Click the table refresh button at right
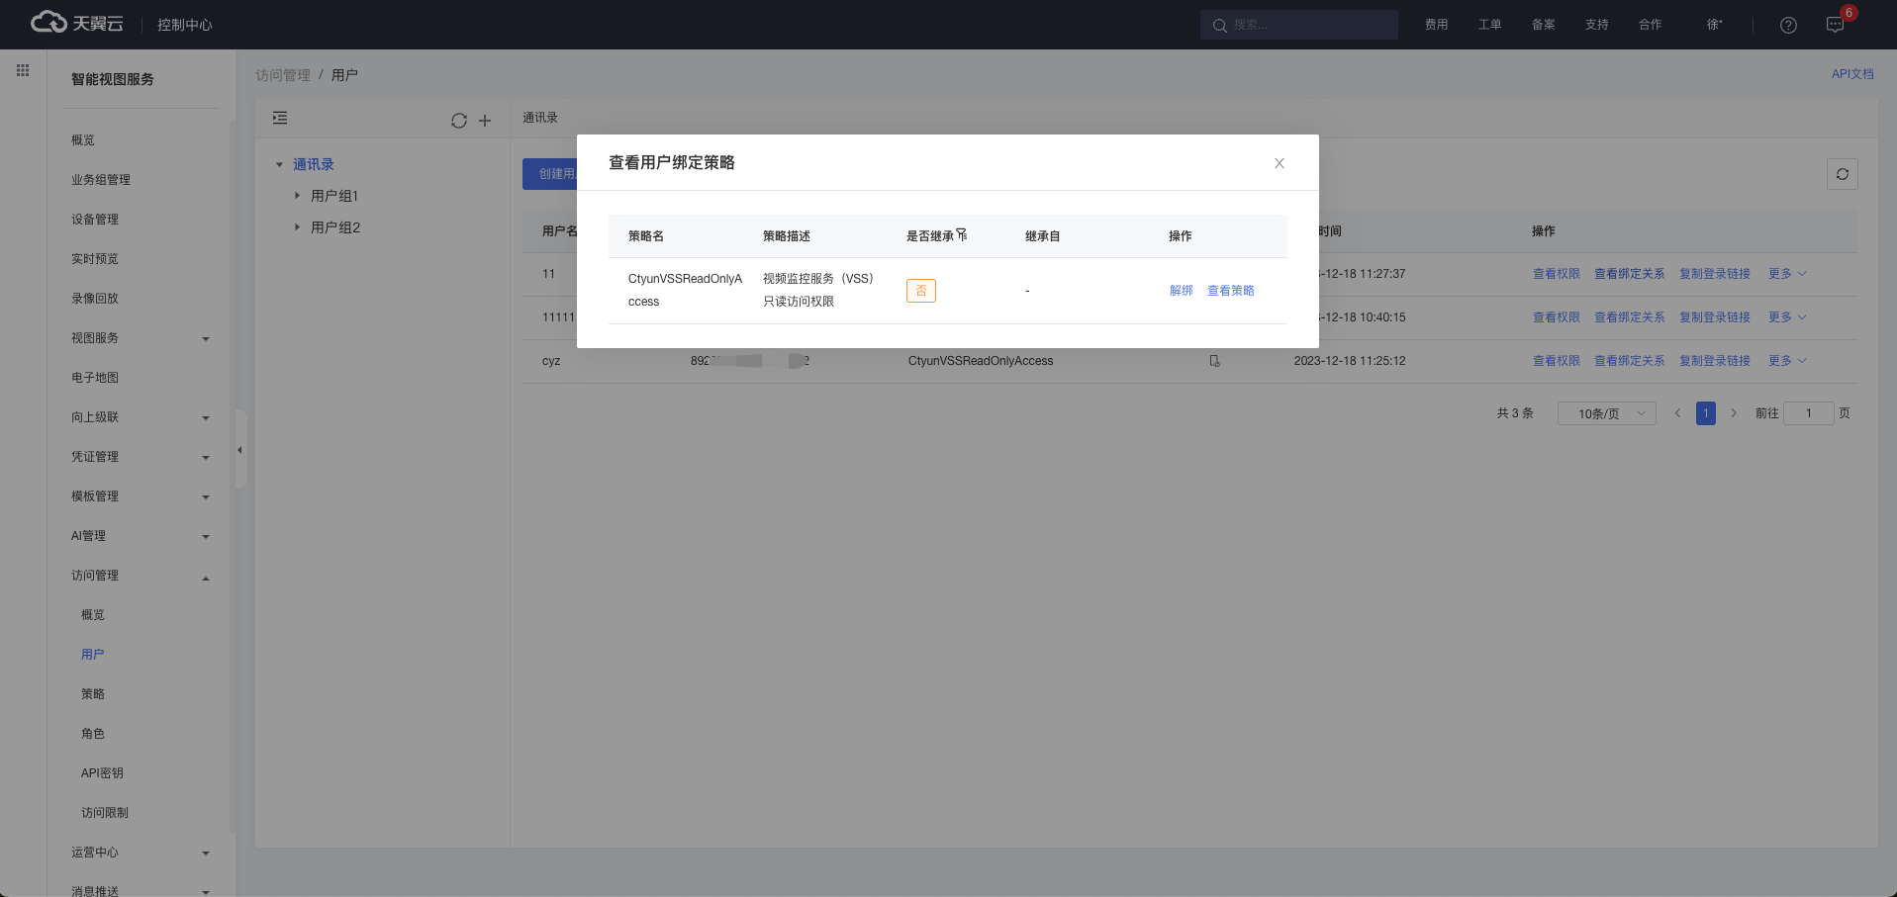Image resolution: width=1897 pixels, height=897 pixels. pyautogui.click(x=1842, y=174)
